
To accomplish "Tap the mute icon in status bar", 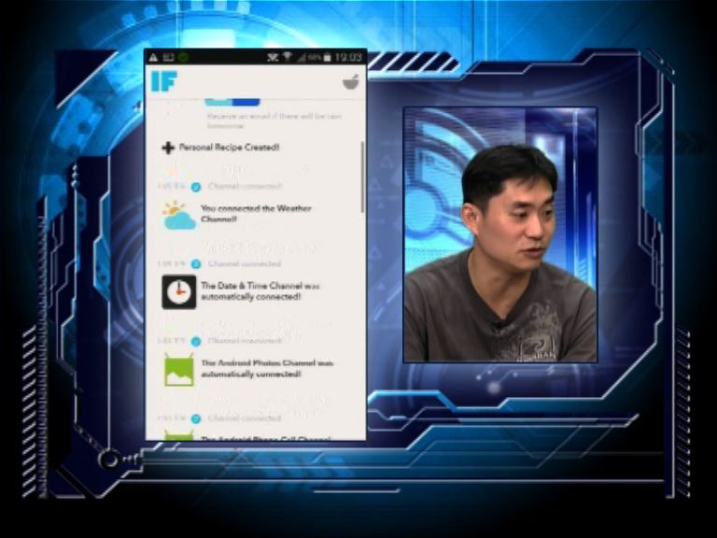I will coord(273,57).
